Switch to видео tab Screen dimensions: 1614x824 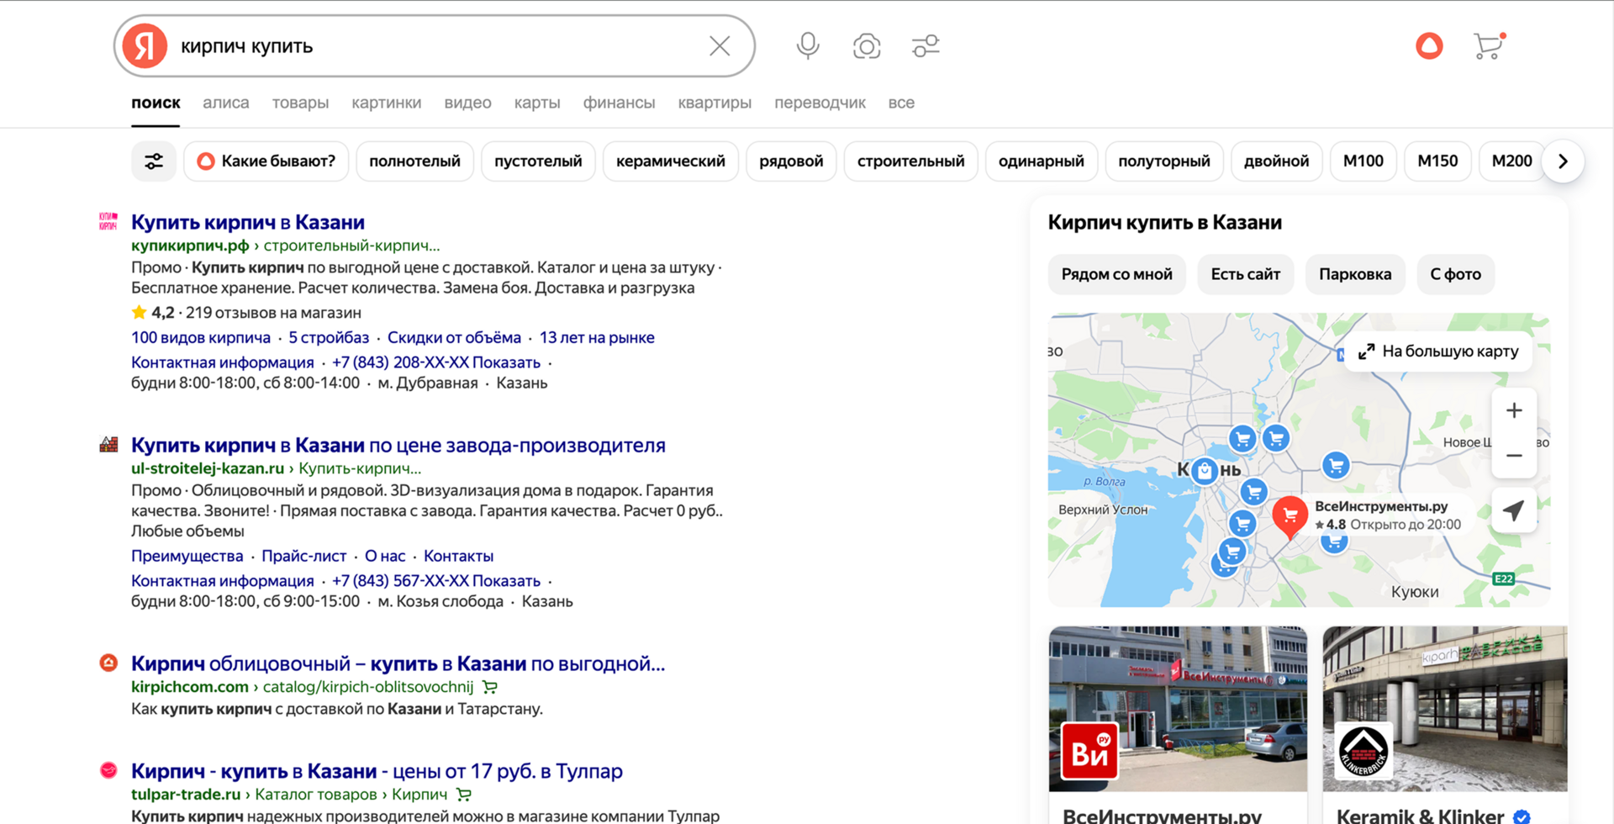[467, 103]
